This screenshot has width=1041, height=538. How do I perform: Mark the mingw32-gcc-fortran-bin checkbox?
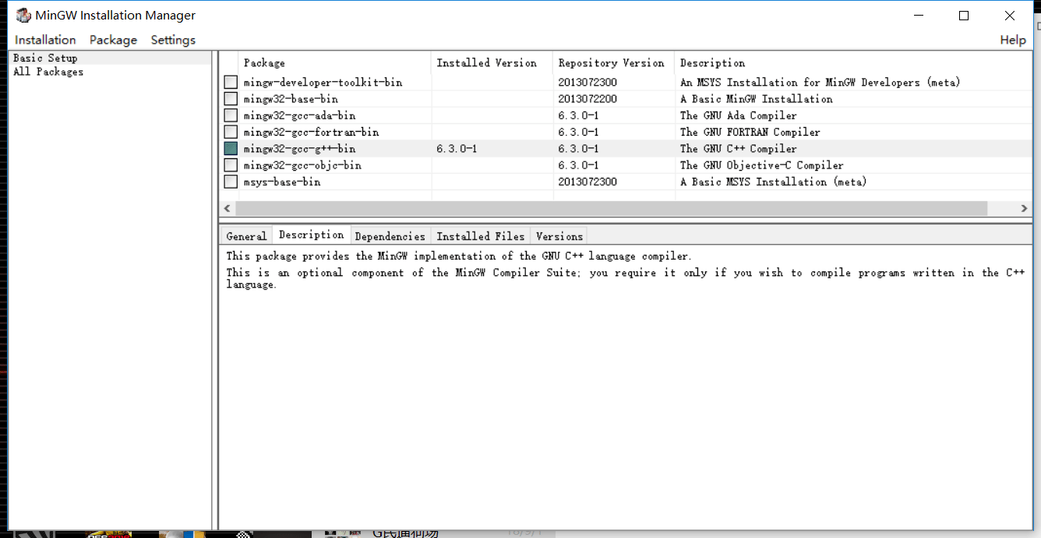231,132
